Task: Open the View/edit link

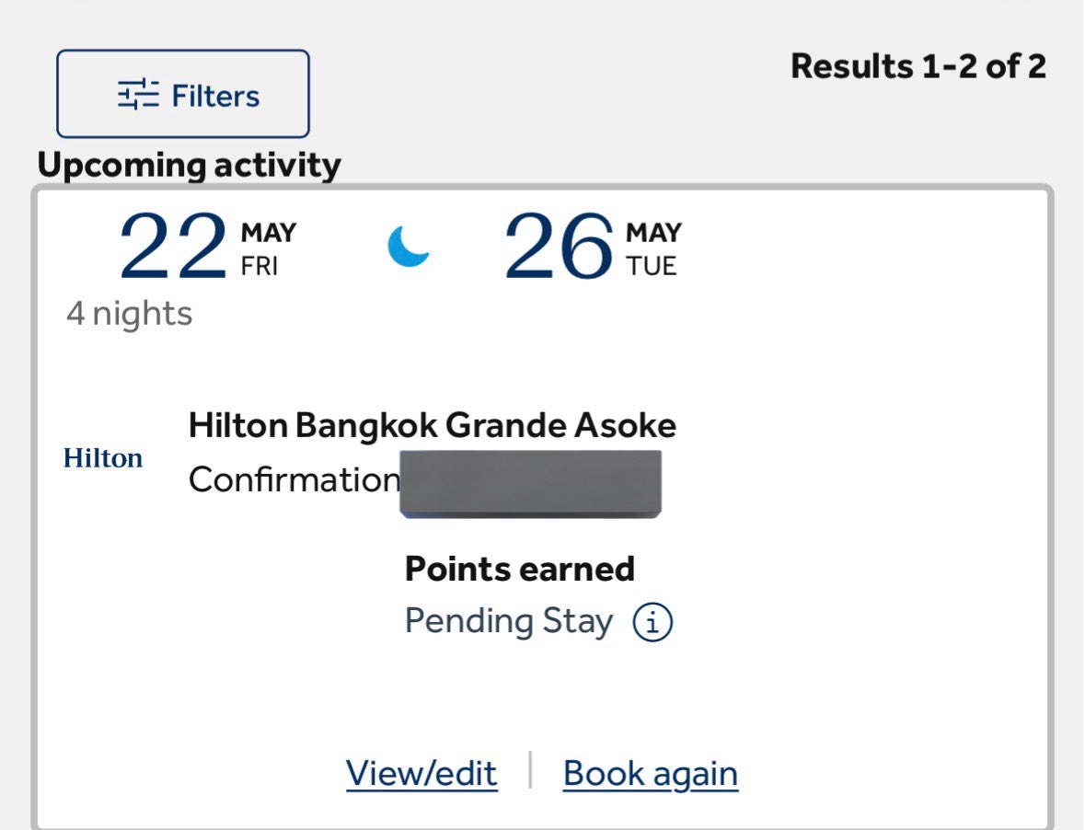Action: tap(421, 773)
